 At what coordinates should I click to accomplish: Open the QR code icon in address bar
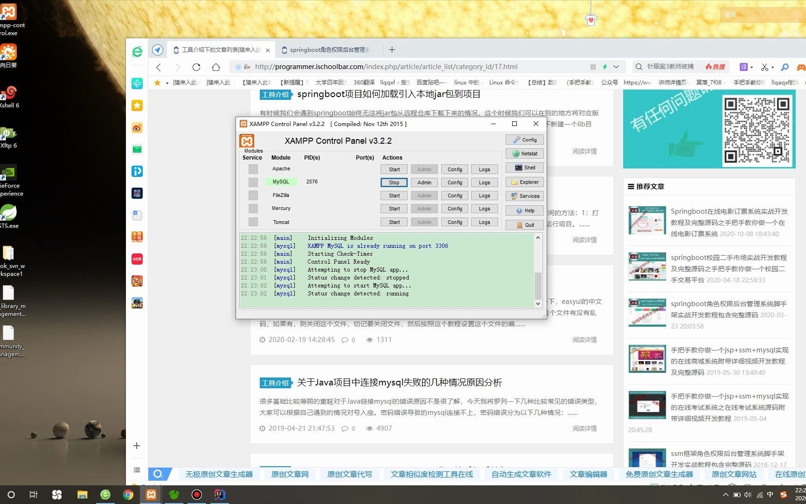593,67
